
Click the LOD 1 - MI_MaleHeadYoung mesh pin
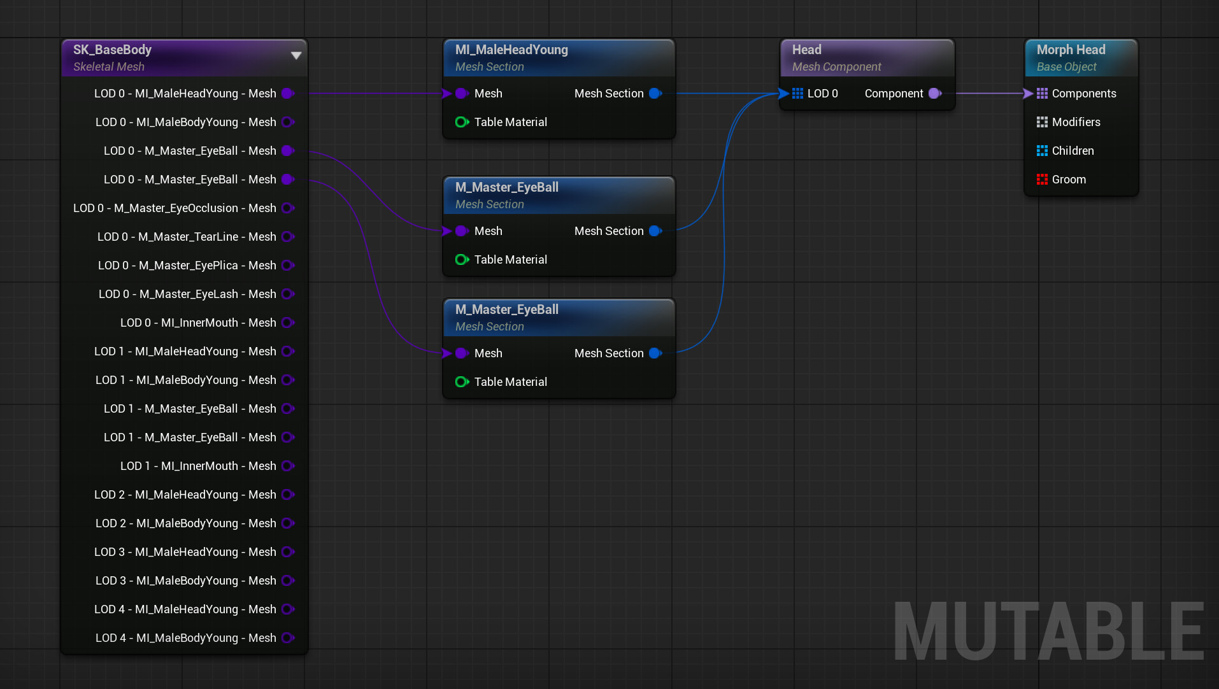[288, 352]
